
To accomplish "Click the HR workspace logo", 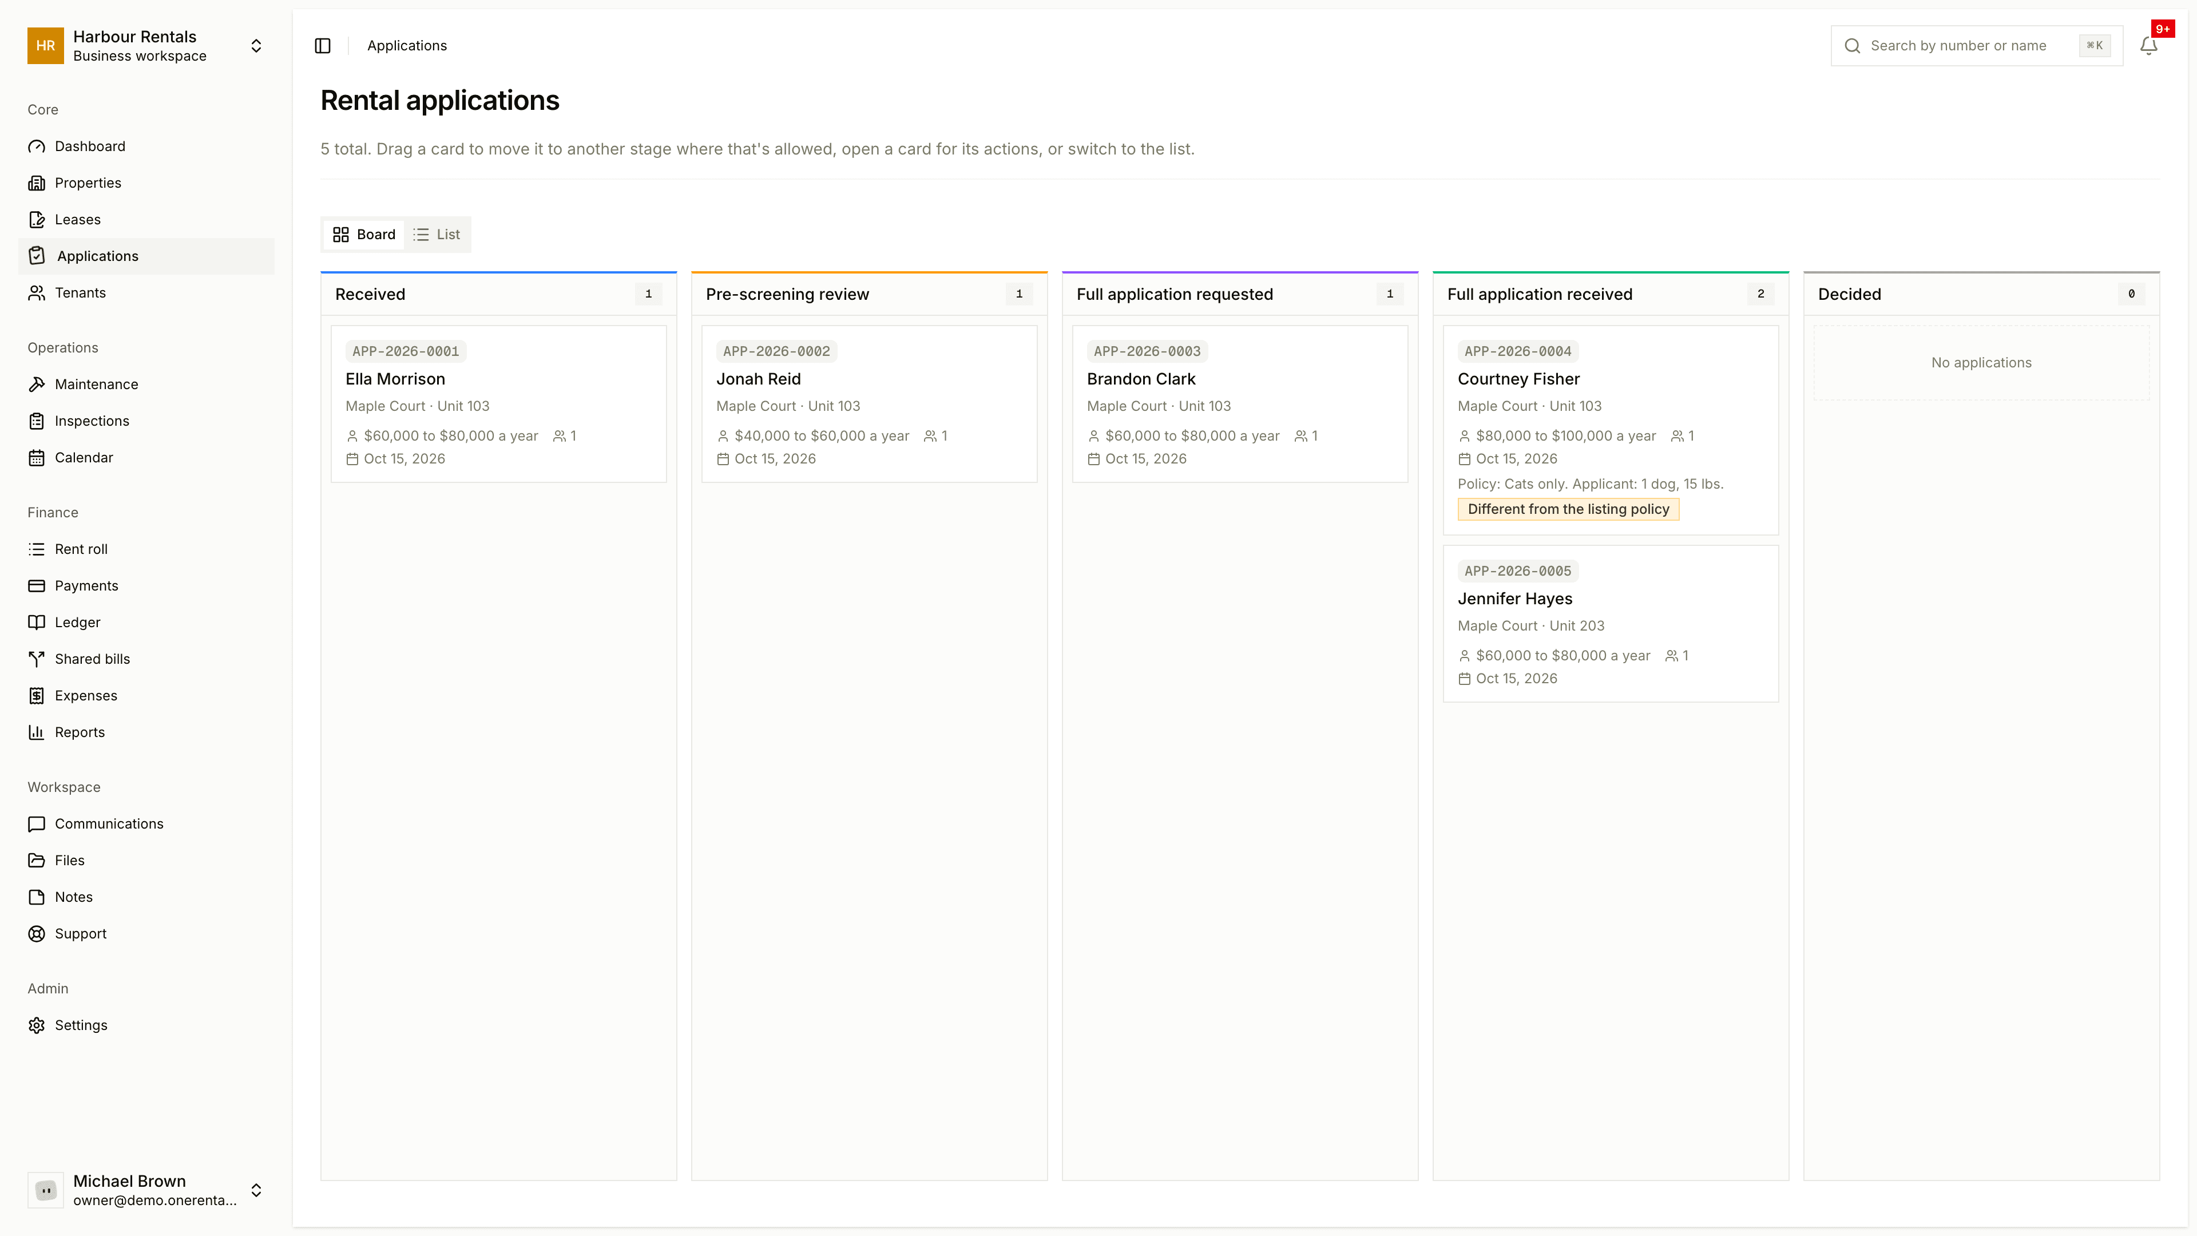I will [45, 46].
